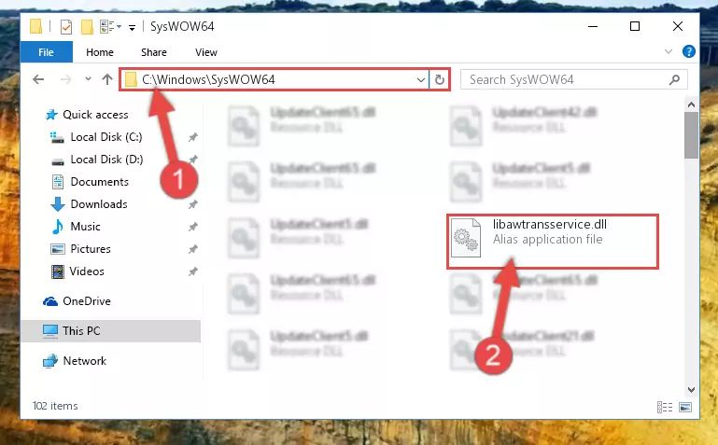The image size is (718, 445).
Task: Click the Properties icon in quick access toolbar
Action: [x=66, y=26]
